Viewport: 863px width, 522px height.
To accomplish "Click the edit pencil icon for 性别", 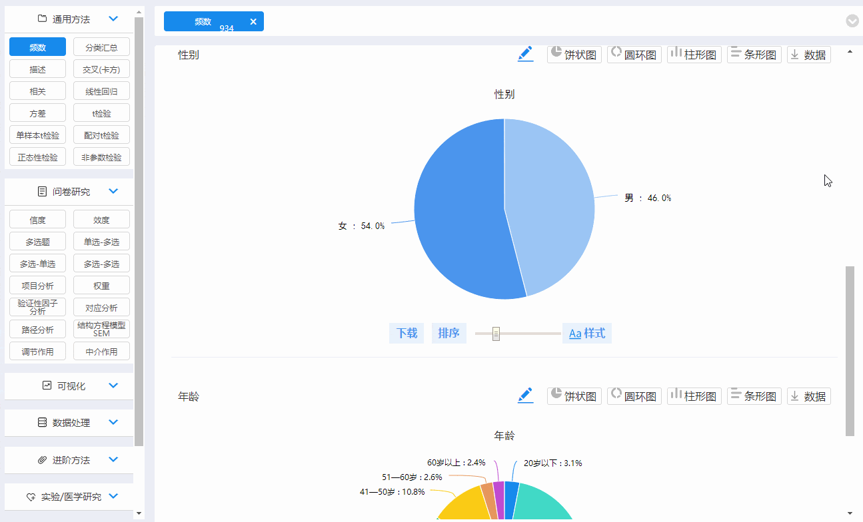I will point(526,54).
